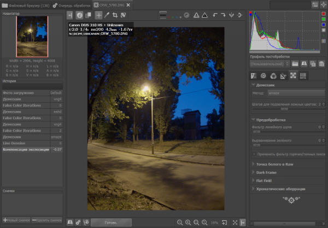This screenshot has height=228, width=328.
Task: Zoom out of the preview
Action: 180,223
